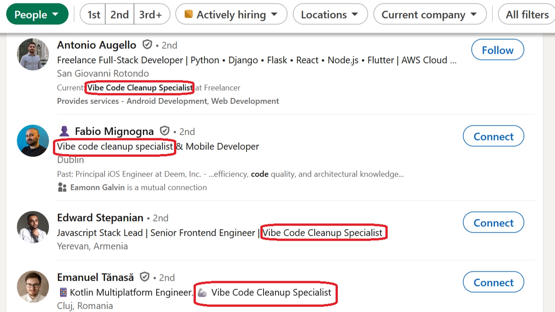Open Emanuel Tănasă's profile photo
The width and height of the screenshot is (555, 312).
pyautogui.click(x=33, y=286)
